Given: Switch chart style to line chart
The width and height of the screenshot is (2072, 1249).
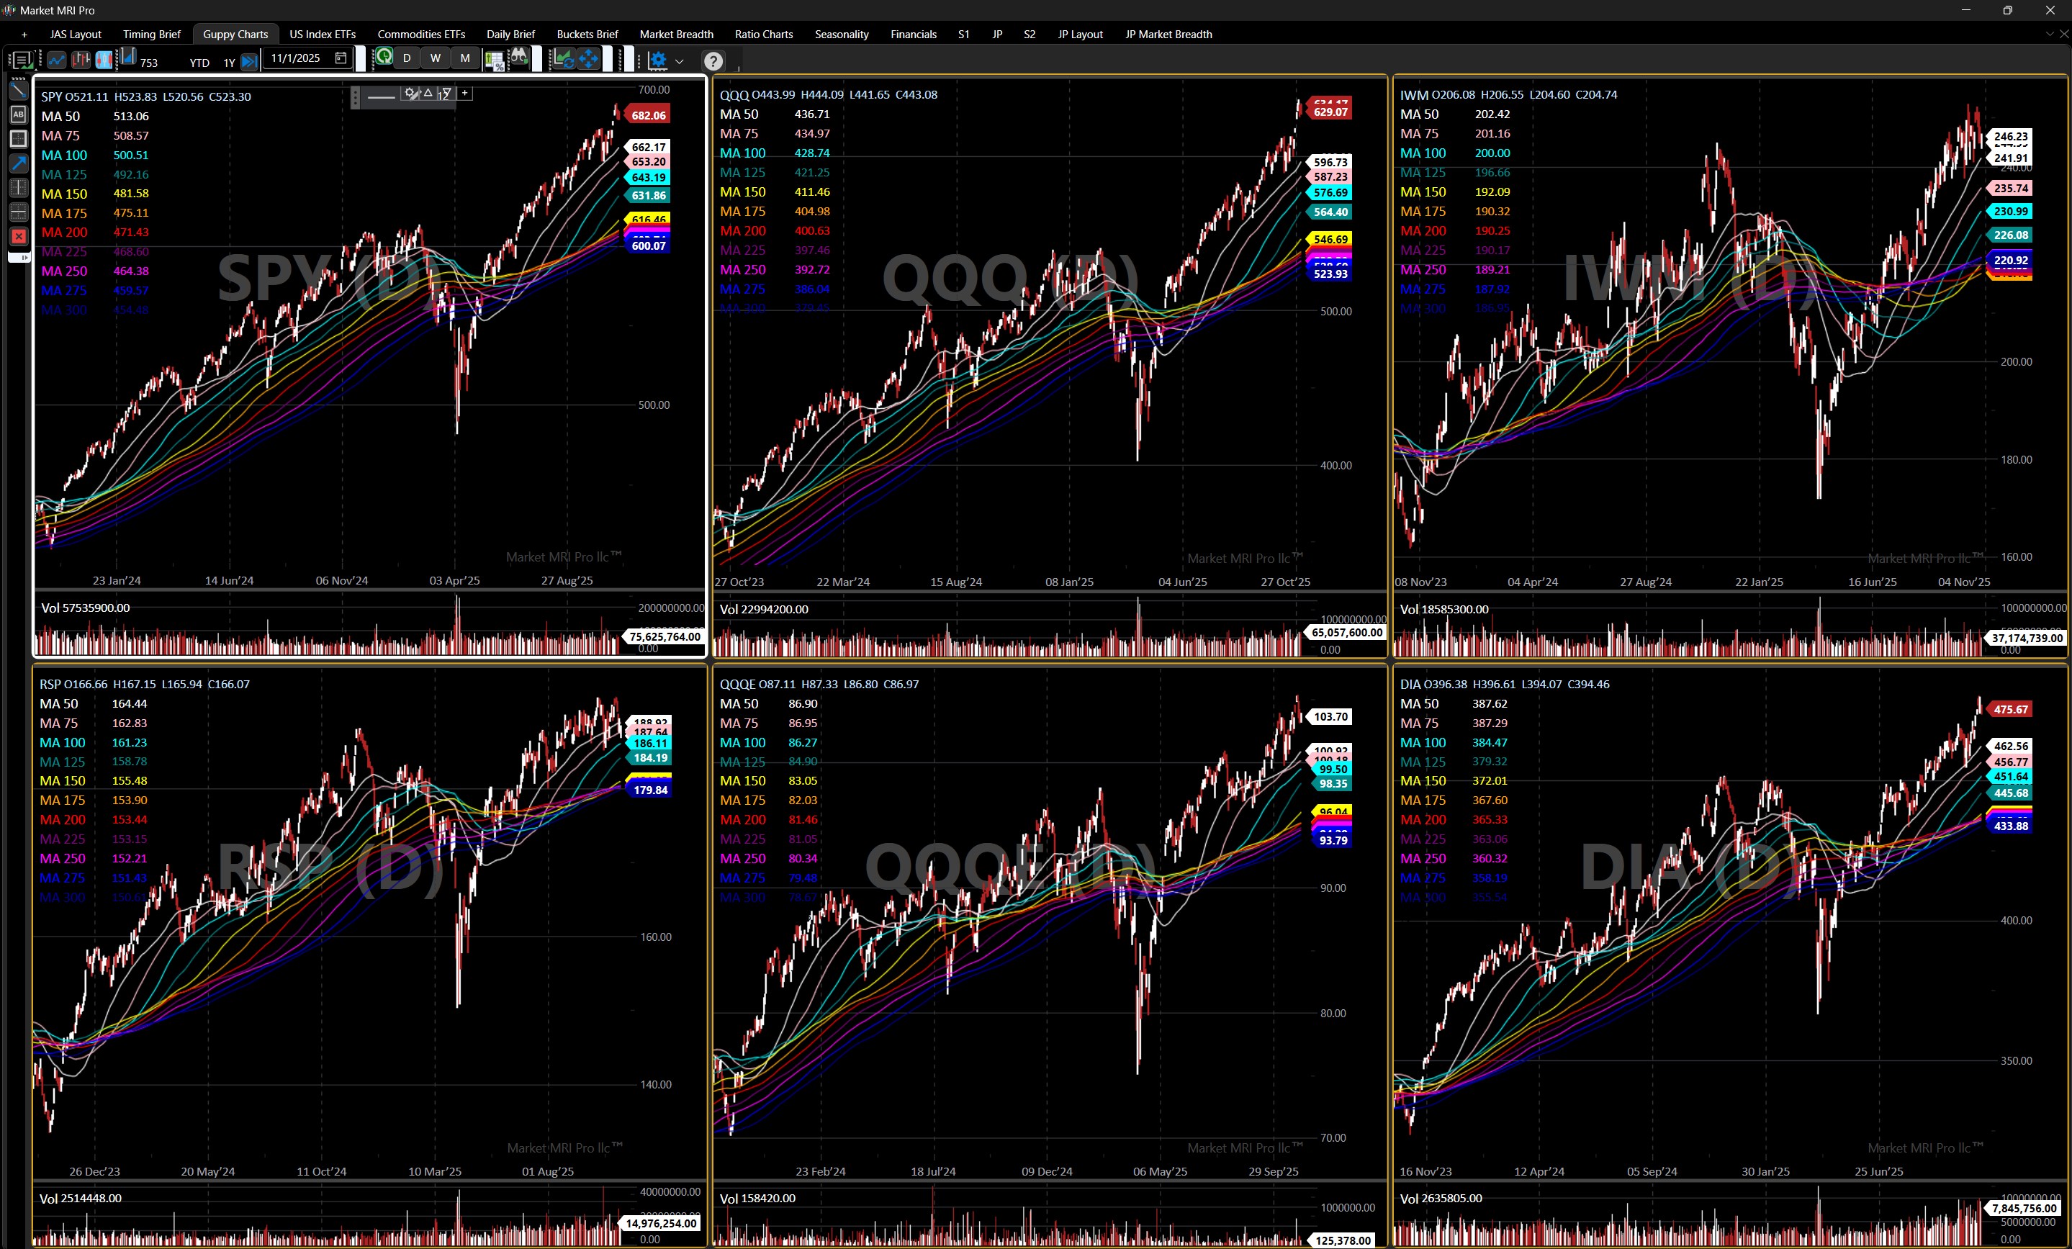Looking at the screenshot, I should tap(56, 60).
